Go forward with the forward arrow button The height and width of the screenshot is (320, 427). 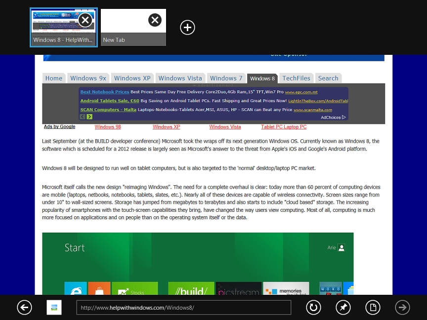tap(402, 308)
